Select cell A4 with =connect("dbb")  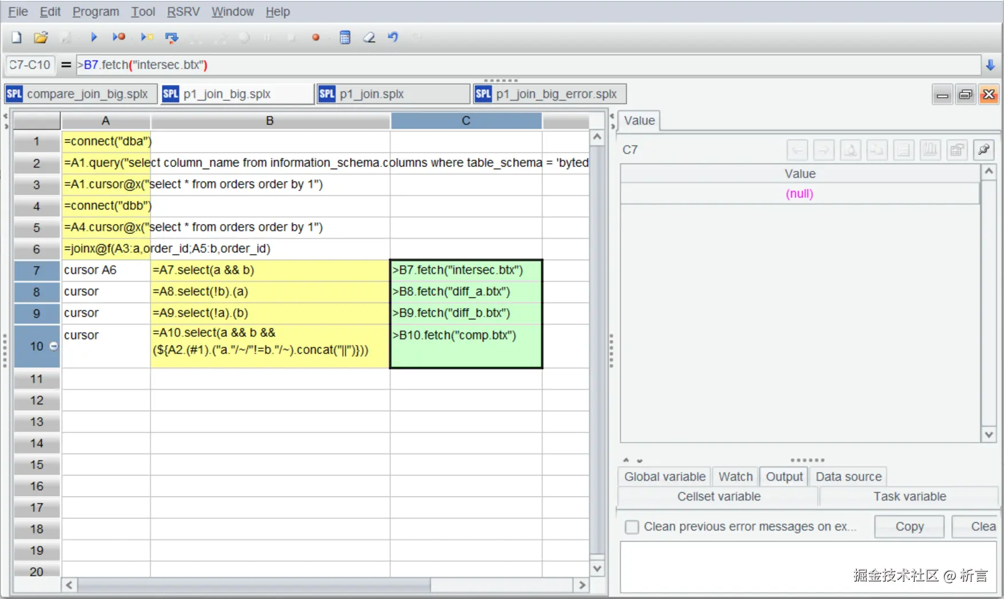tap(106, 206)
